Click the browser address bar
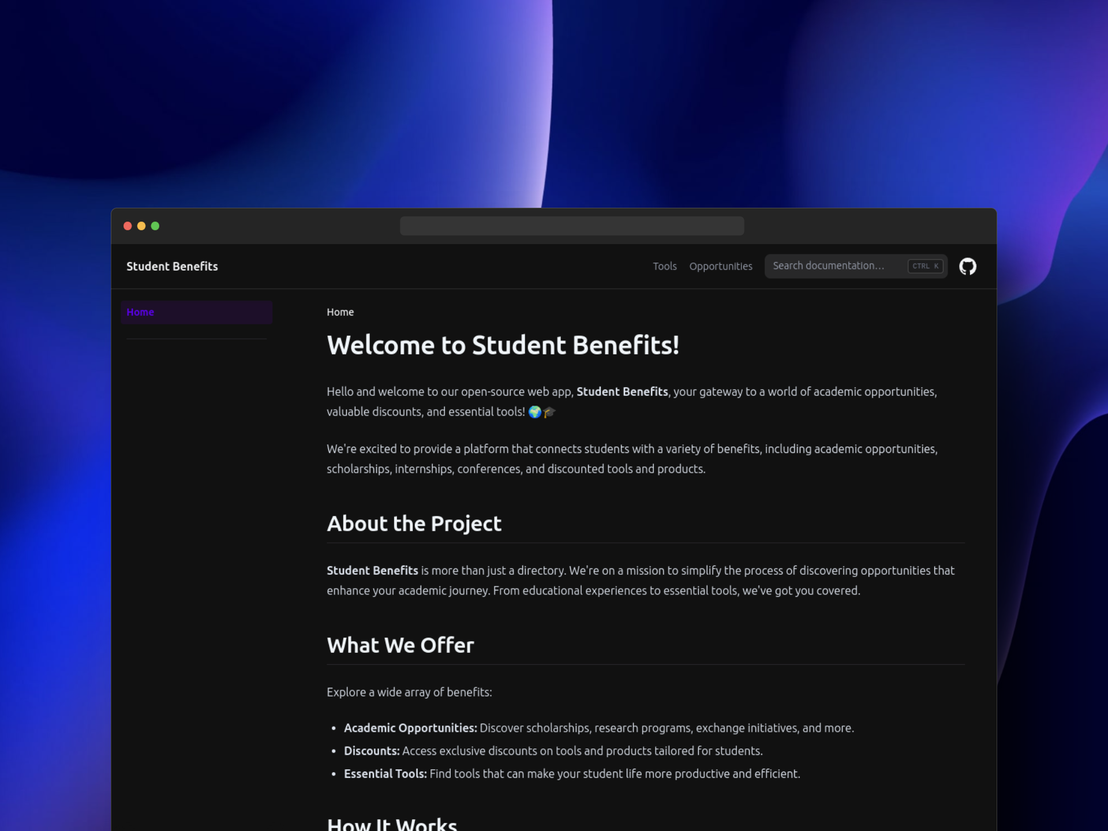Screen dimensions: 1108x831 click(572, 226)
